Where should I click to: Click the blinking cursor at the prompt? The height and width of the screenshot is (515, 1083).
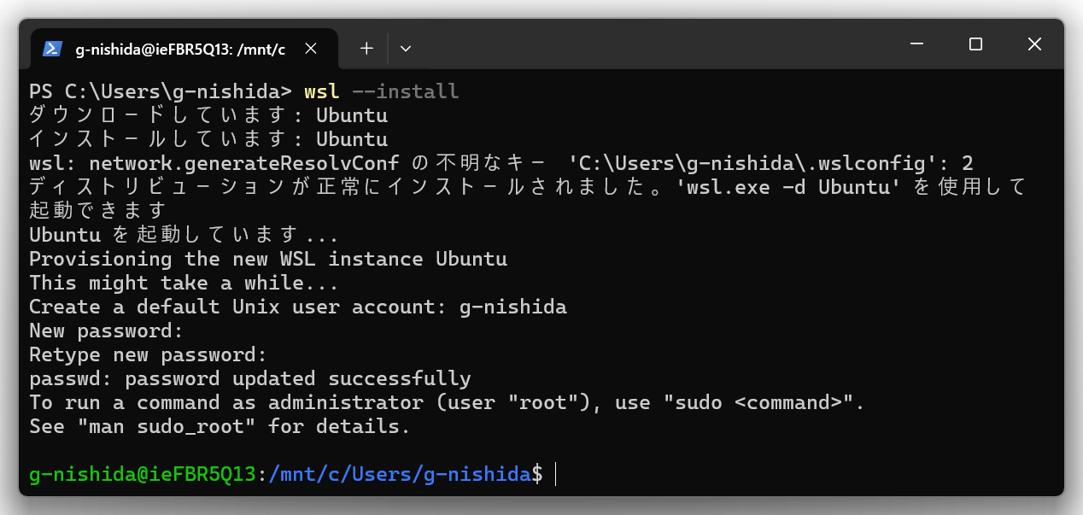(556, 474)
